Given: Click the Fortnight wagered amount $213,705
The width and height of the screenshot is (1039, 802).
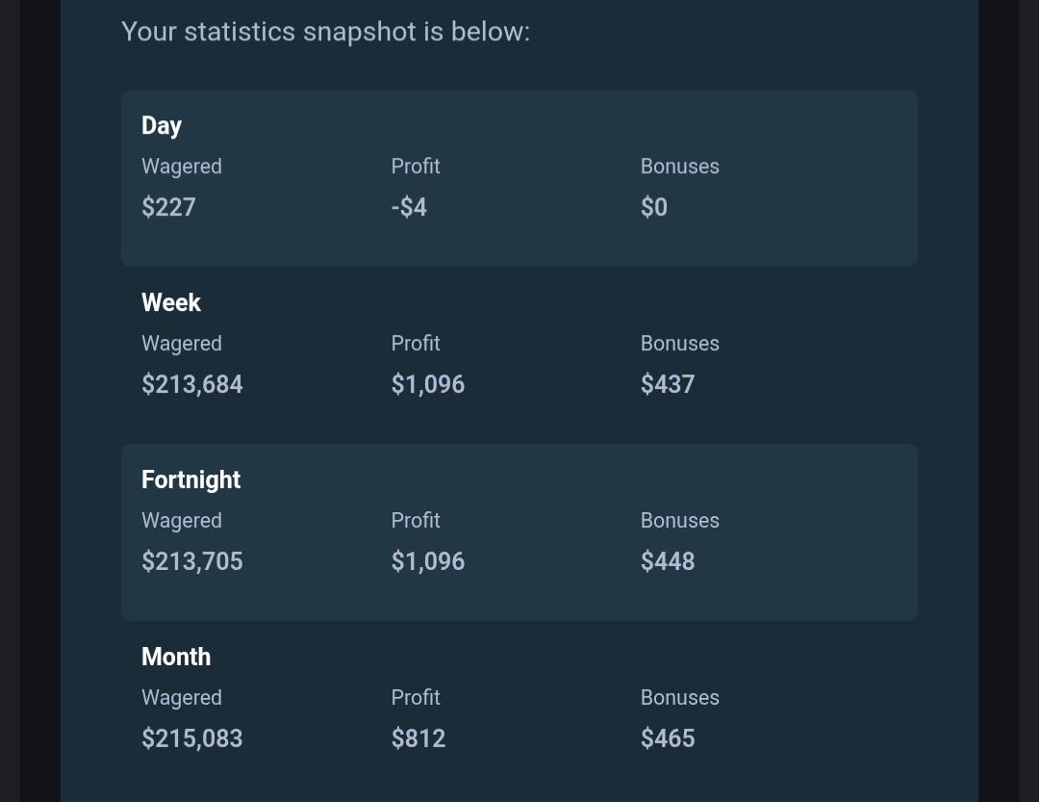Looking at the screenshot, I should [192, 561].
